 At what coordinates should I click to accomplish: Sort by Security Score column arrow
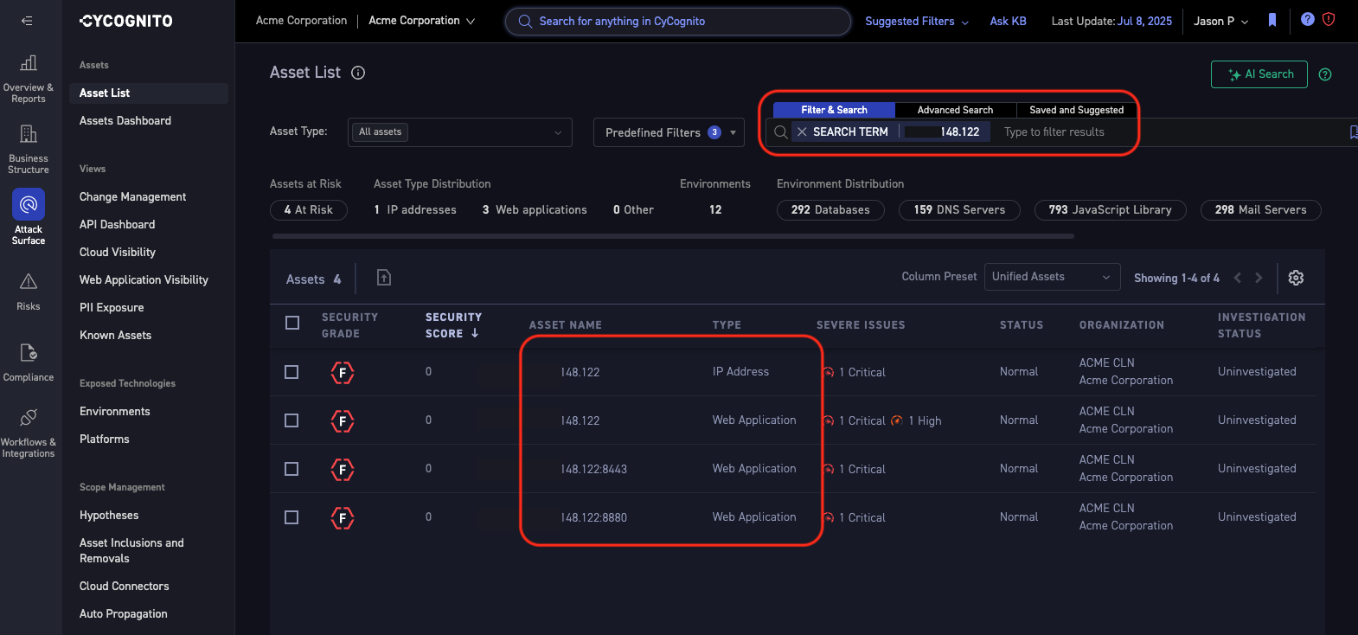pos(475,333)
